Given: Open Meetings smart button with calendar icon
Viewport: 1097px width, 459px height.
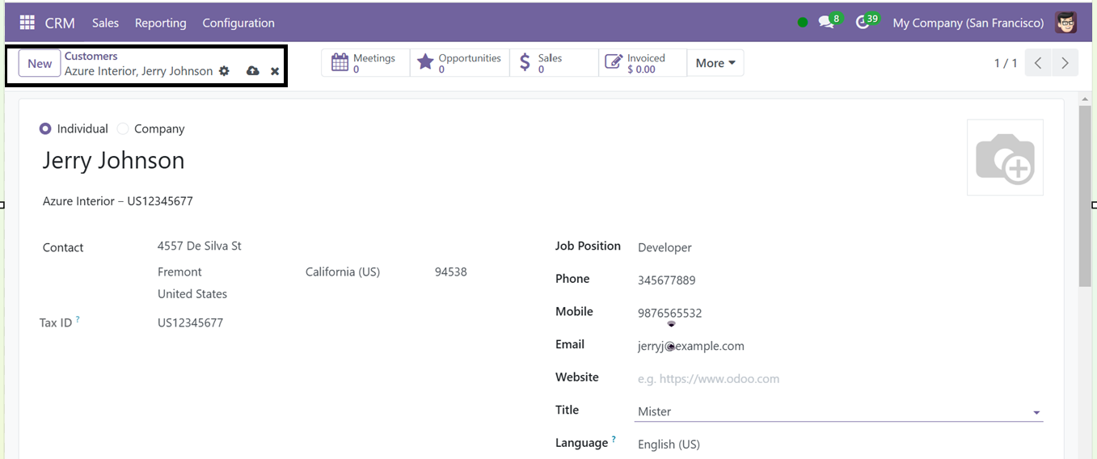Looking at the screenshot, I should tap(365, 63).
